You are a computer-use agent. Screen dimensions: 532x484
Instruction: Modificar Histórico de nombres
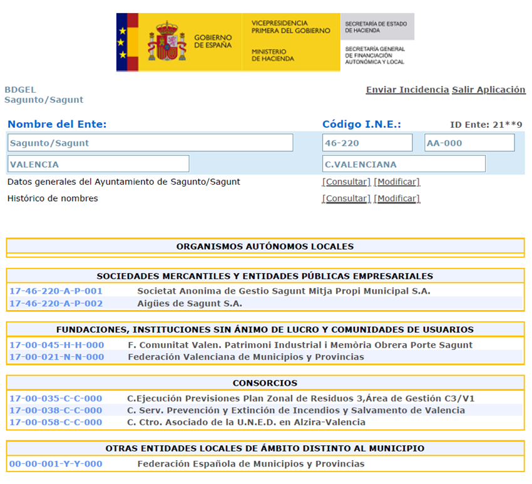(x=397, y=198)
